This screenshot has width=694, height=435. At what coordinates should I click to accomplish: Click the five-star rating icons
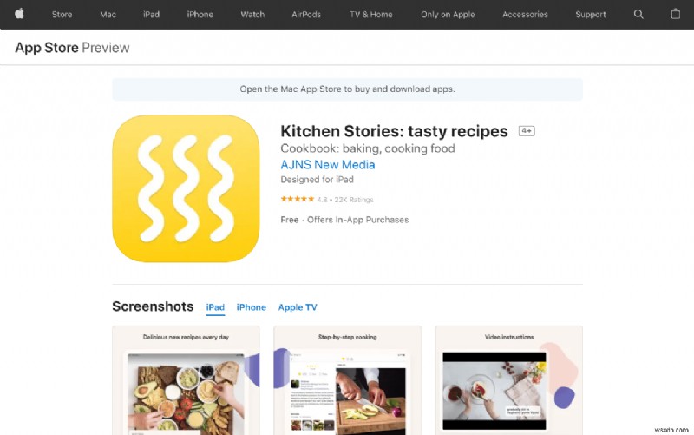pyautogui.click(x=298, y=199)
